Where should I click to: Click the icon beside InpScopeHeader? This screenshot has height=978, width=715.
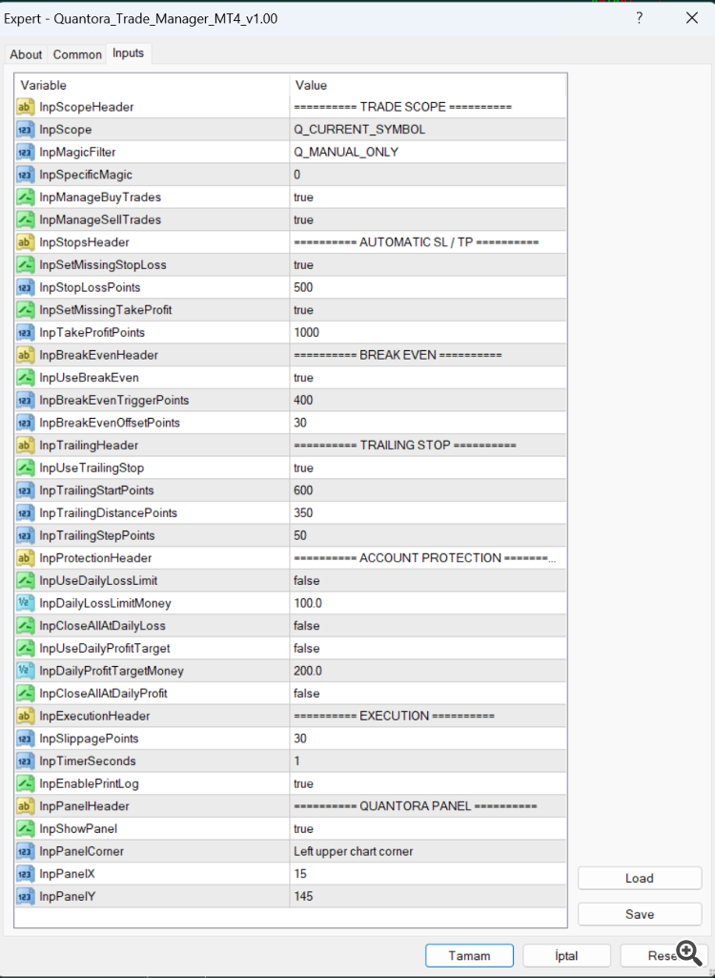point(25,107)
